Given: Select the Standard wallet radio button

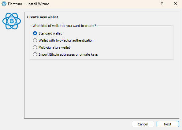Looking at the screenshot, I should point(35,33).
